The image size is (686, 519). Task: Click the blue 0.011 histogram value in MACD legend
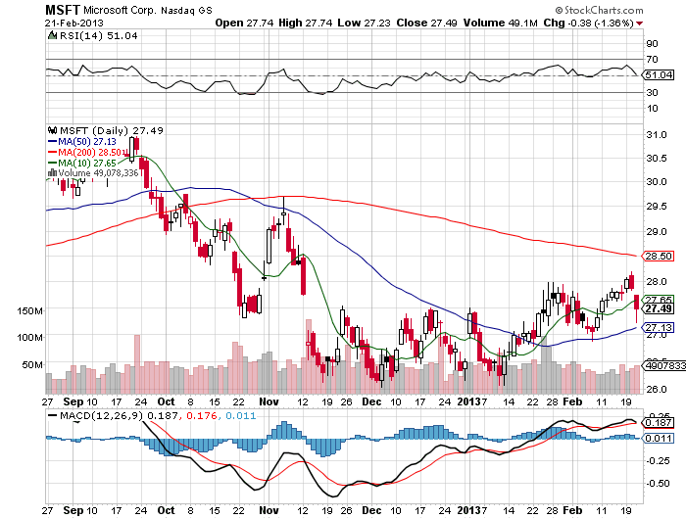241,416
